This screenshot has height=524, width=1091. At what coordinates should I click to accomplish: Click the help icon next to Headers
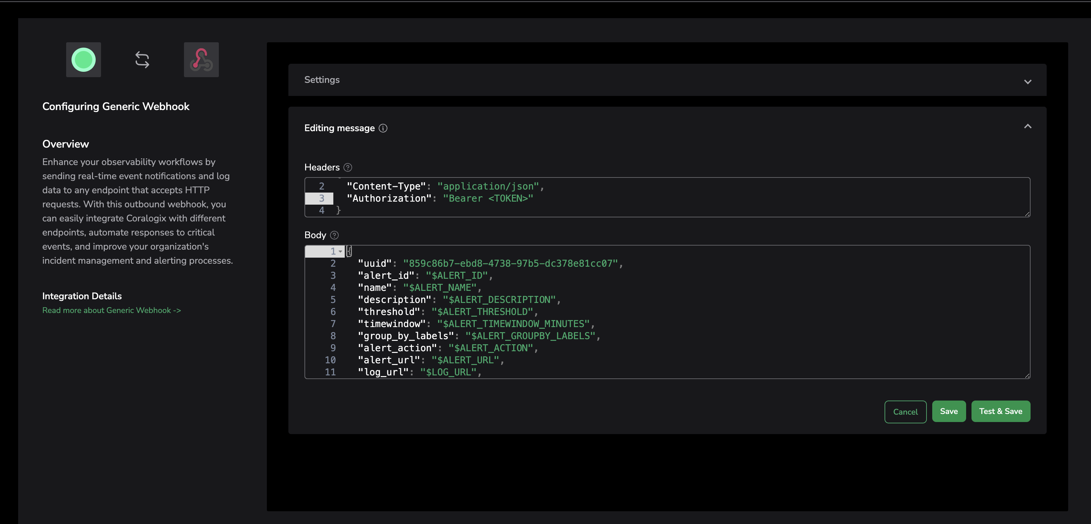[x=348, y=168]
